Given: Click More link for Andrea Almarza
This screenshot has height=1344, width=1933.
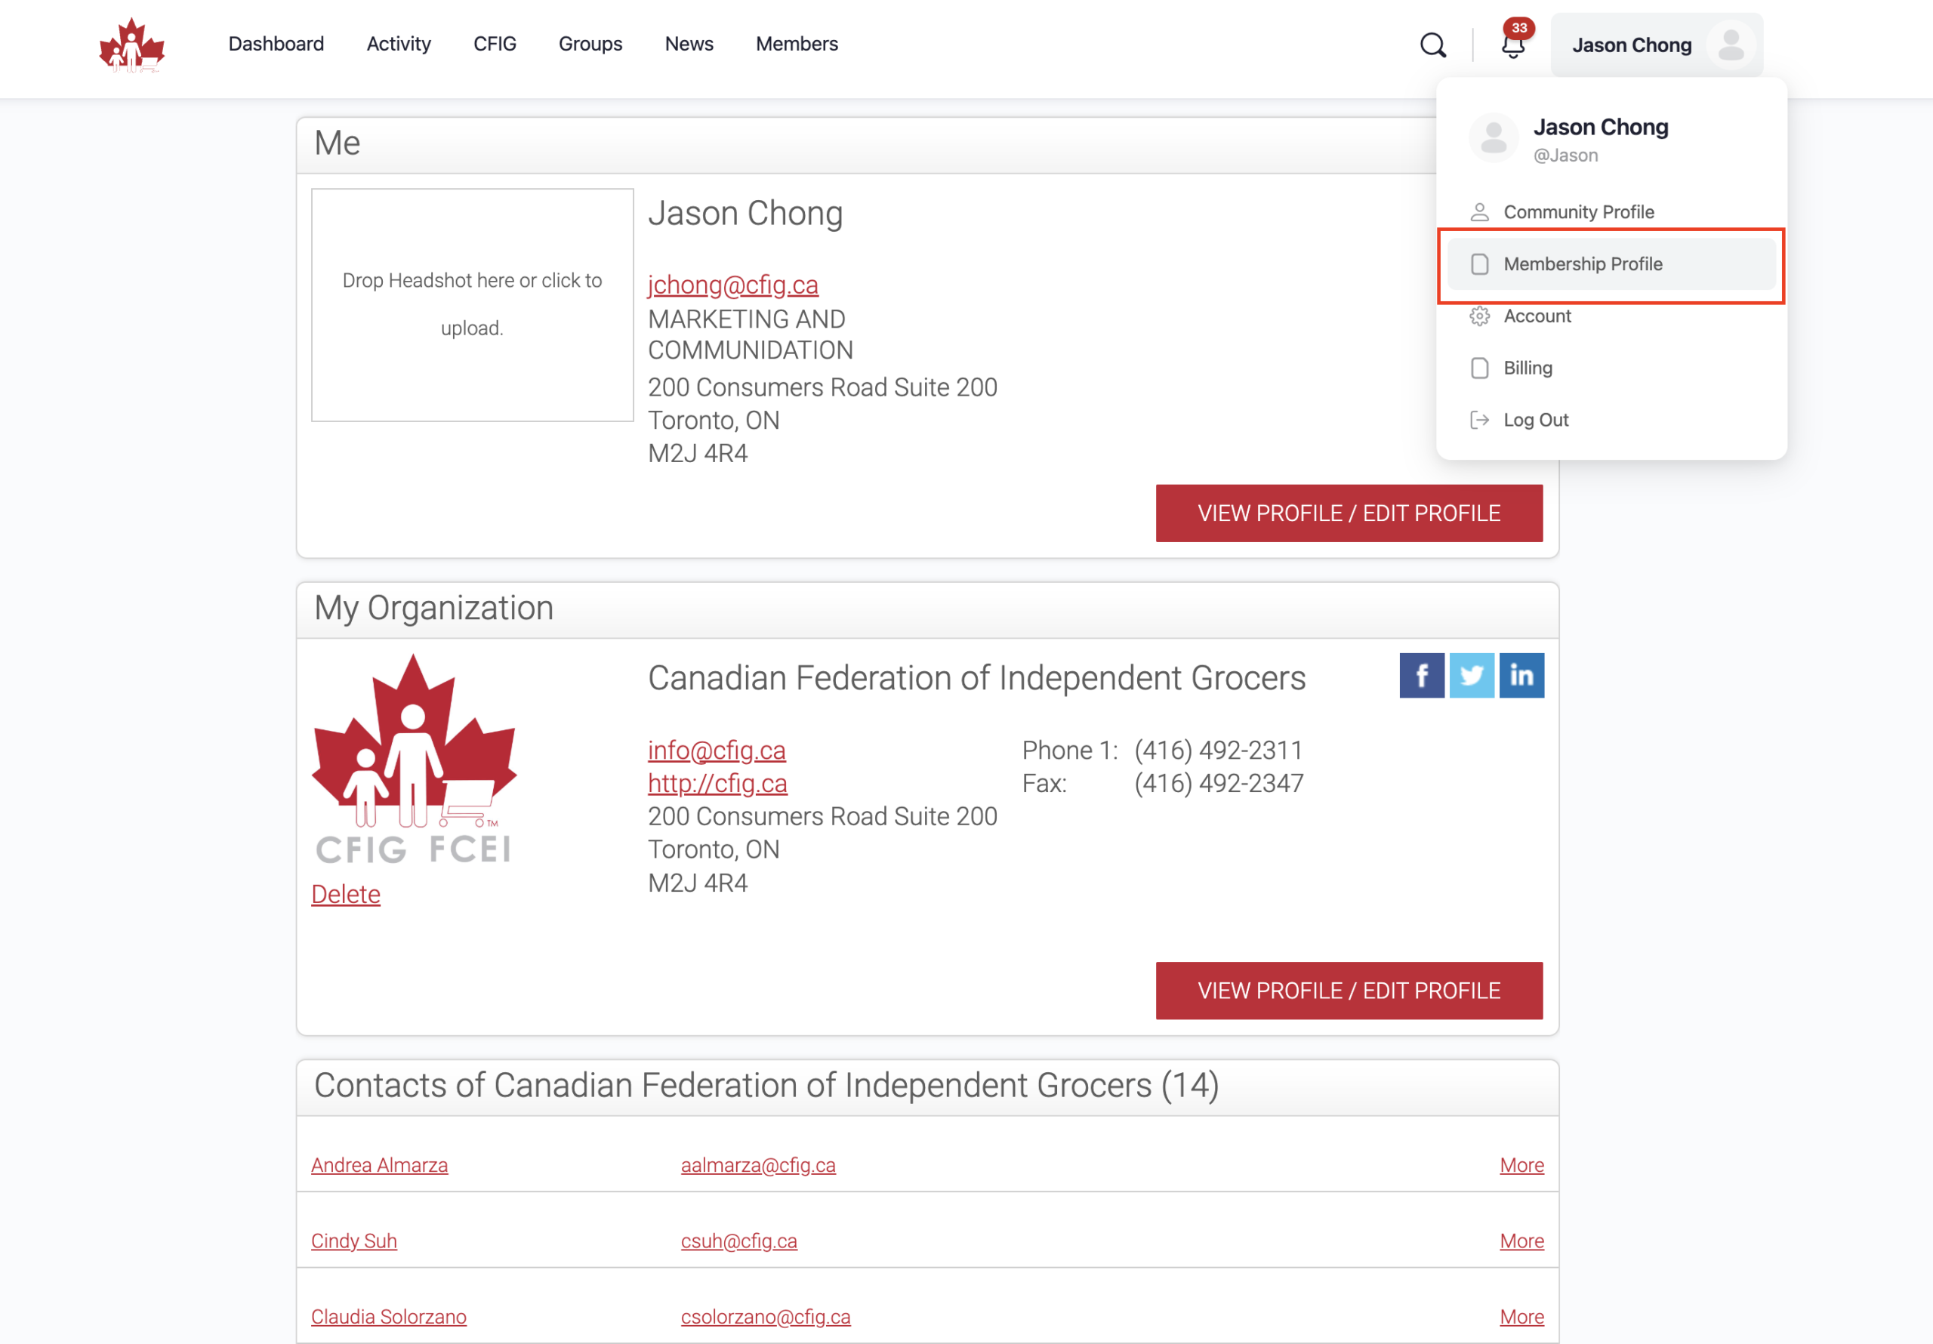Looking at the screenshot, I should coord(1522,1164).
